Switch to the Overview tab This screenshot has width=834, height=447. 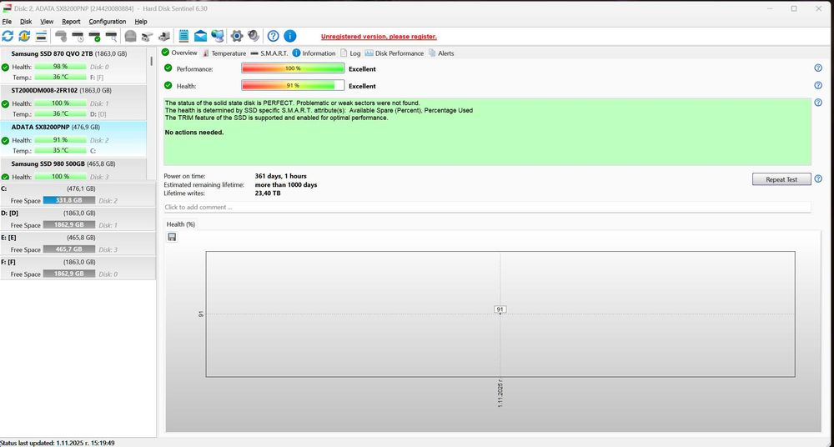coord(179,53)
